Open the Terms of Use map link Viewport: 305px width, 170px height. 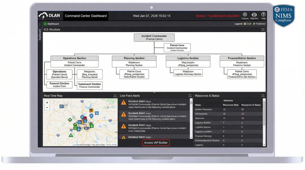111,145
